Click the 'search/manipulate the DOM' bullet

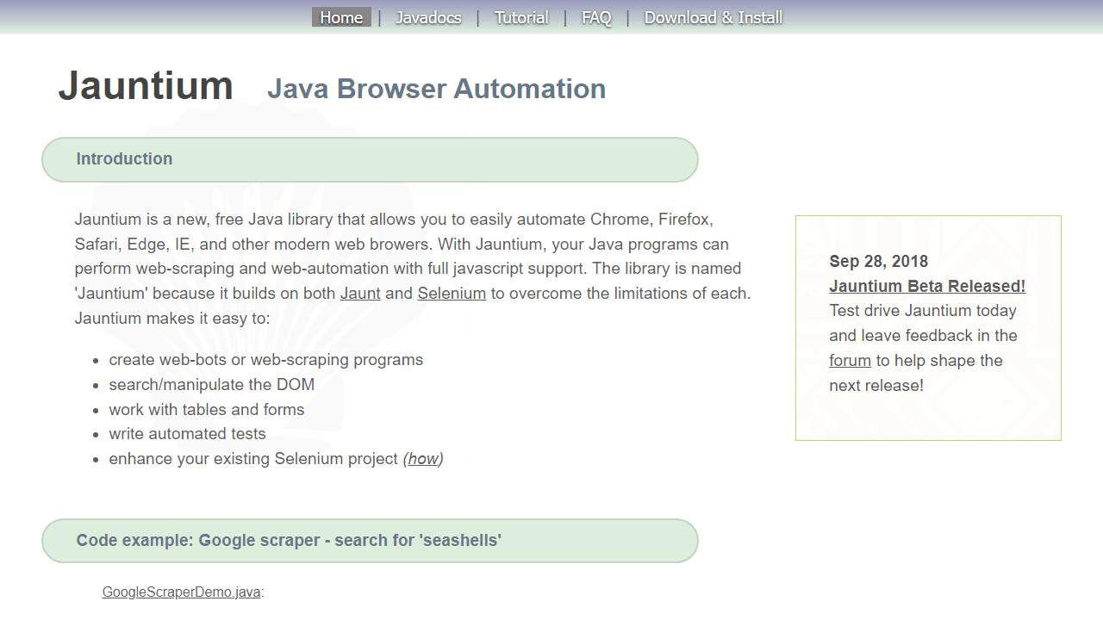212,385
